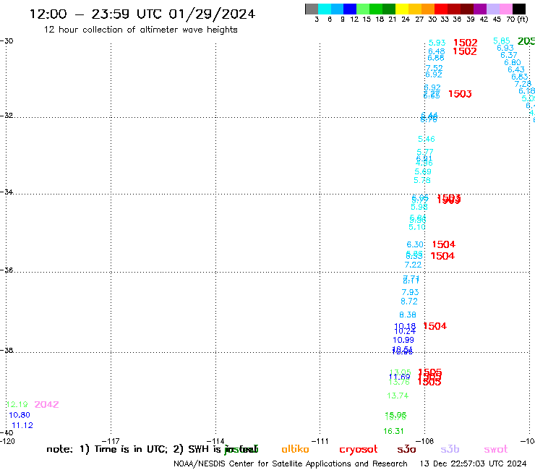Select the purple swatch in the color scale
Image resolution: width=535 pixels, height=470 pixels.
click(480, 9)
